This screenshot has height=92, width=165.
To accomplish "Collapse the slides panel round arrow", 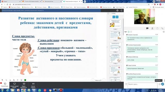I will pos(108,14).
